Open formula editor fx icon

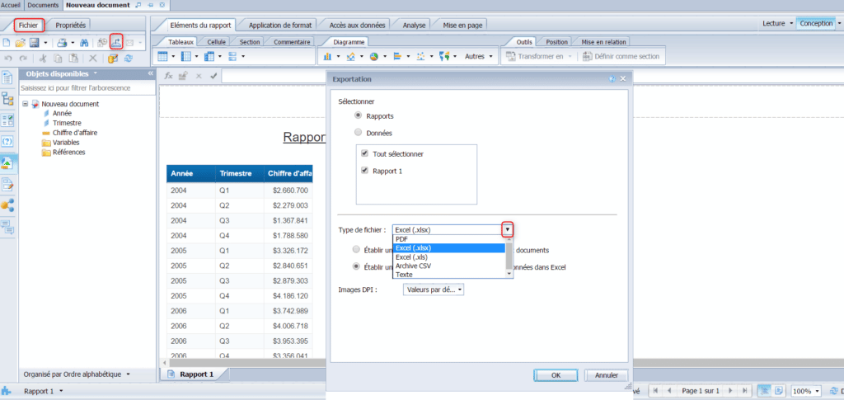[168, 76]
